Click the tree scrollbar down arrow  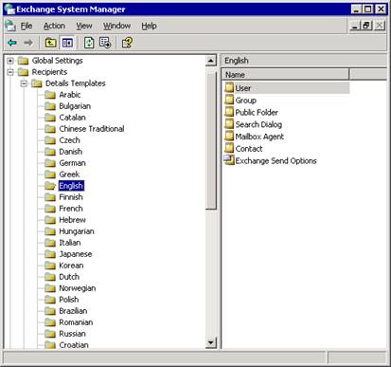[211, 342]
